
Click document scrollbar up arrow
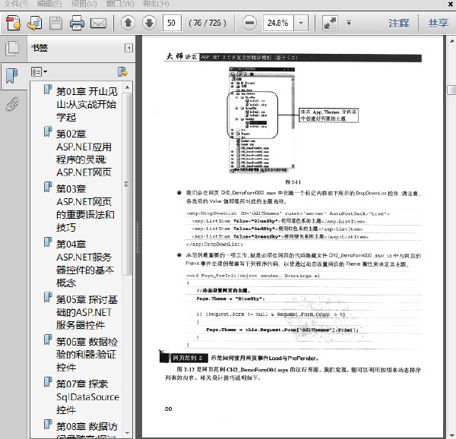tap(451, 41)
